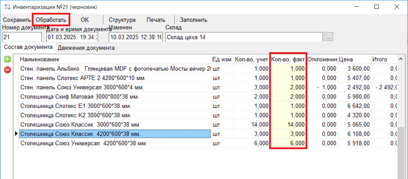Select row Столешница Скиф Матовая 3000*800*38
Image resolution: width=408 pixels, height=179 pixels.
coord(114,97)
